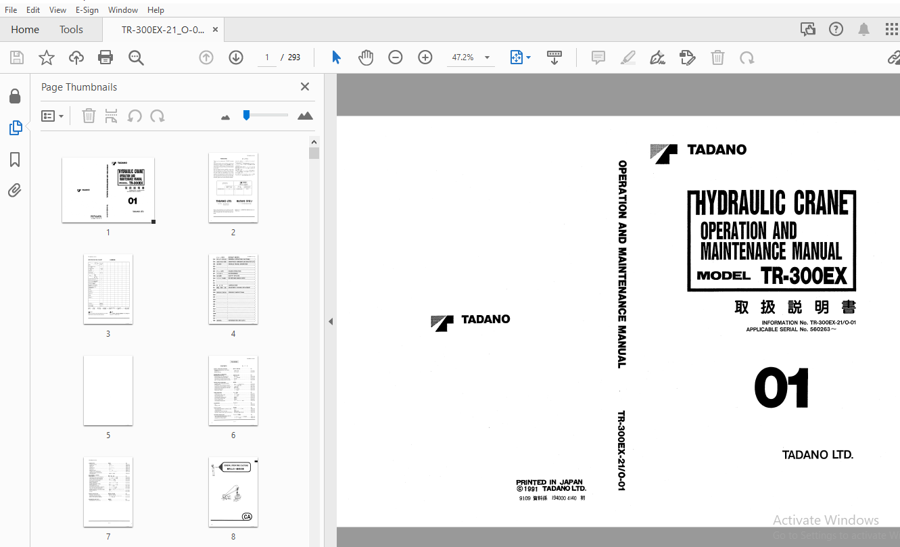Open the find text magnifier tool
The height and width of the screenshot is (547, 900).
(x=136, y=57)
